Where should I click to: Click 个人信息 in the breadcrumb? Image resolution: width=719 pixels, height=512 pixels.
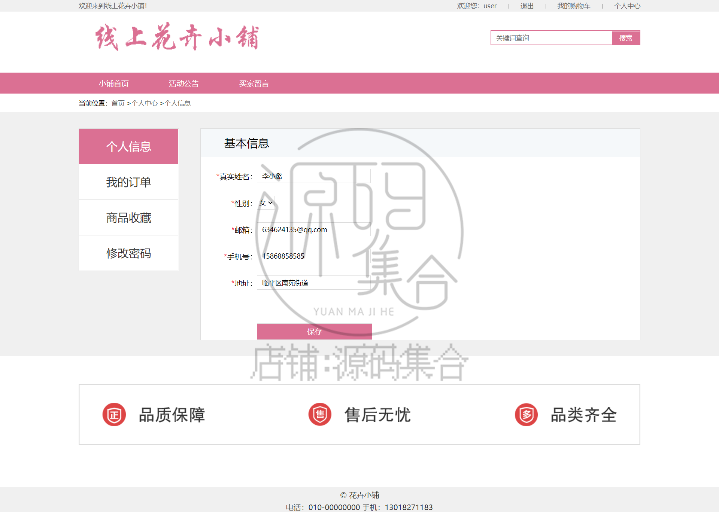tap(178, 103)
